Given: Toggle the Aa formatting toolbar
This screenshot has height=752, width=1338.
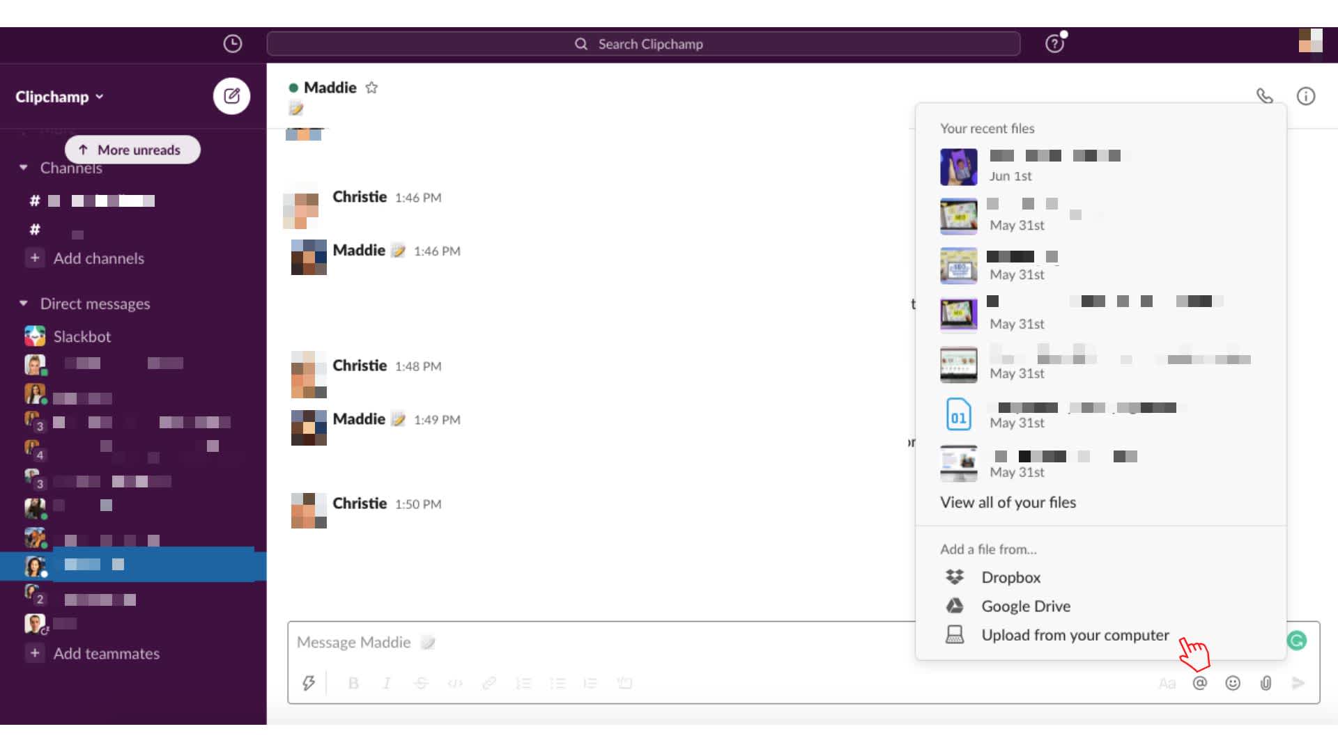Looking at the screenshot, I should [1167, 684].
